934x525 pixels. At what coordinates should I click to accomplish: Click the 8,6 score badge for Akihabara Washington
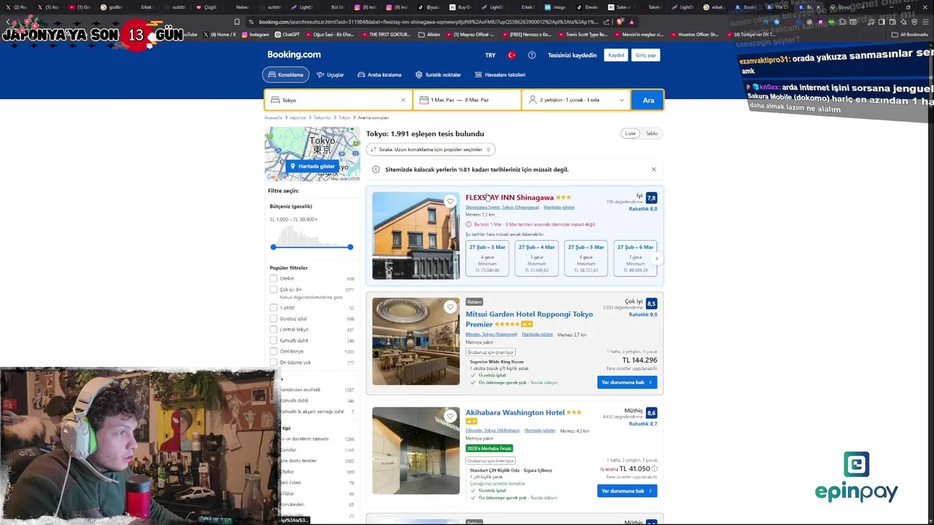pos(651,413)
